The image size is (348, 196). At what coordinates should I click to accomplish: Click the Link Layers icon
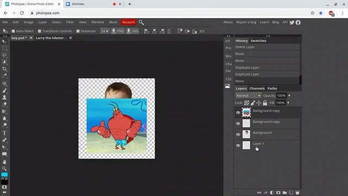coord(259,192)
